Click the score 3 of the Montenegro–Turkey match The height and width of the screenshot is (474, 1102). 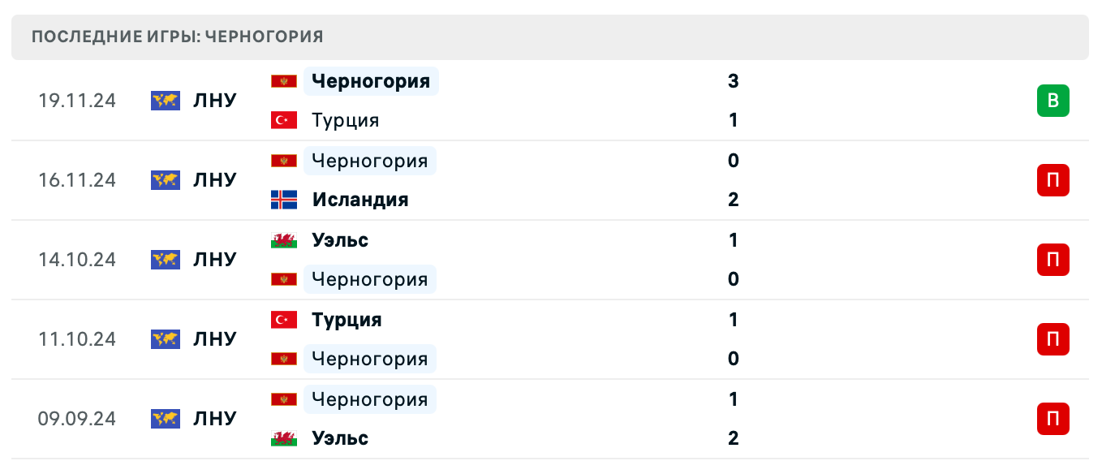coord(733,81)
